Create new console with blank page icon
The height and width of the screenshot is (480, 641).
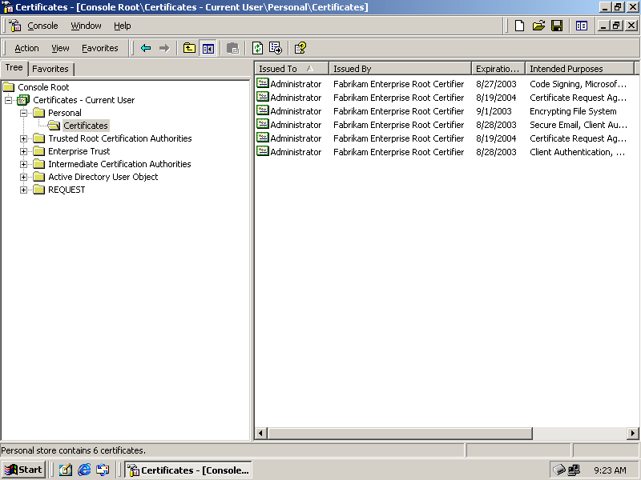(x=520, y=26)
